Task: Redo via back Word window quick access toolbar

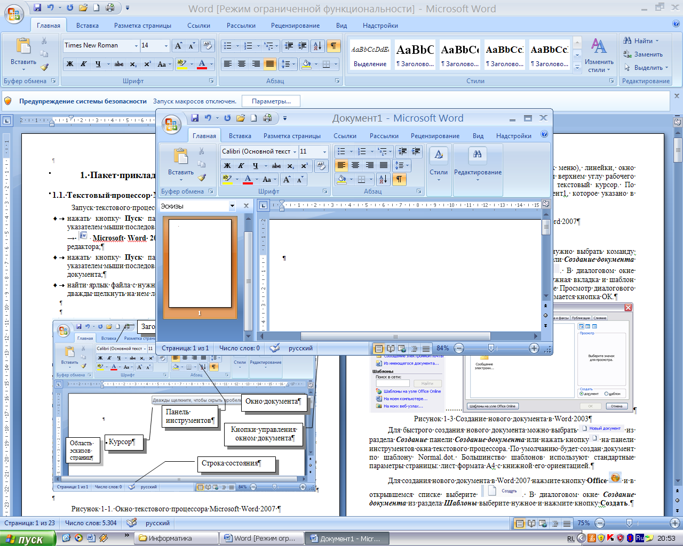Action: [70, 8]
